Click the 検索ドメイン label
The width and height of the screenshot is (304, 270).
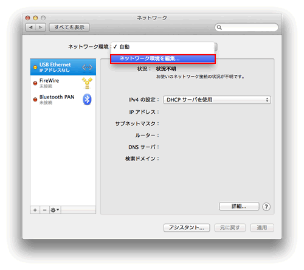point(142,159)
